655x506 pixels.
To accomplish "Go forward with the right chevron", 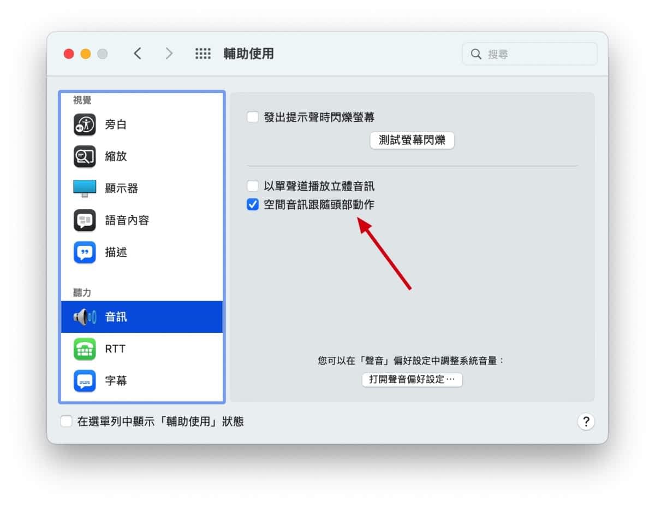I will click(x=169, y=54).
